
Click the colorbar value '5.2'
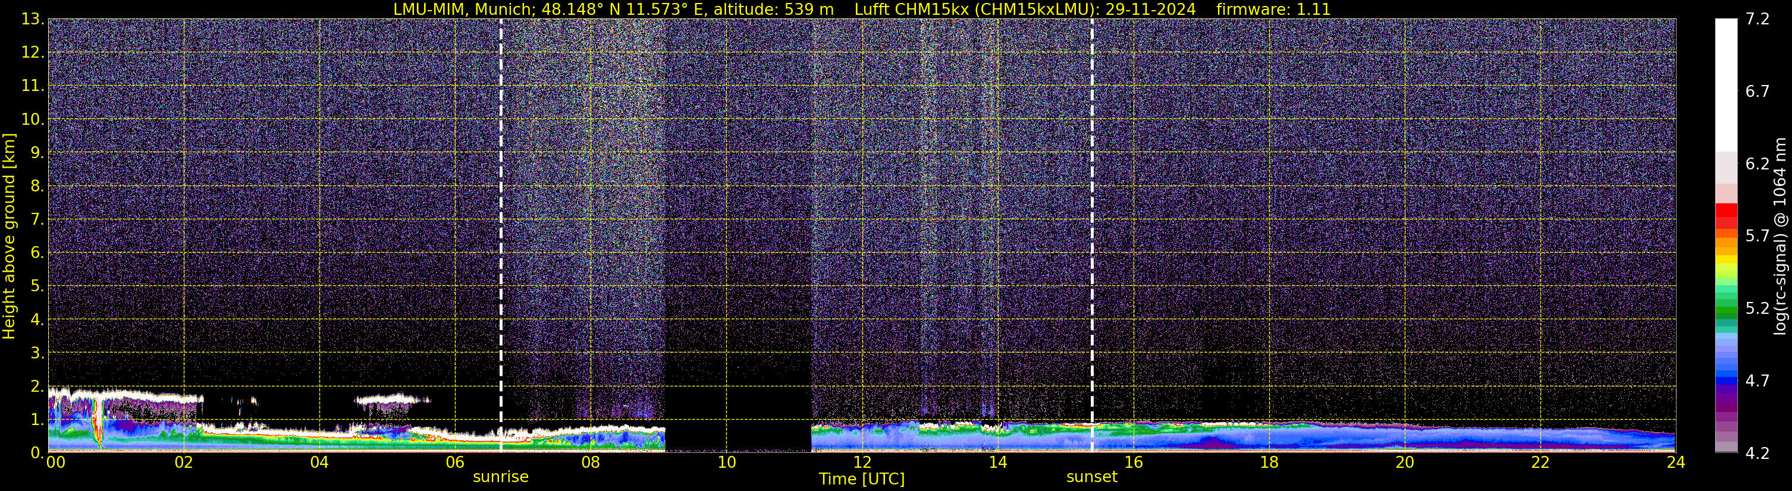coord(1758,309)
